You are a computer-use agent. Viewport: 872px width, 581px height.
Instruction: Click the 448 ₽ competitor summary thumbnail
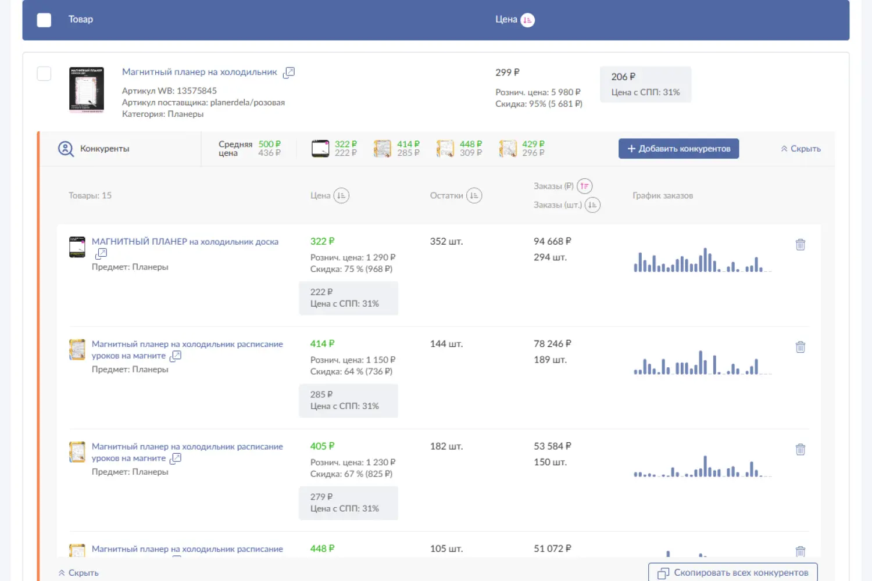point(445,149)
